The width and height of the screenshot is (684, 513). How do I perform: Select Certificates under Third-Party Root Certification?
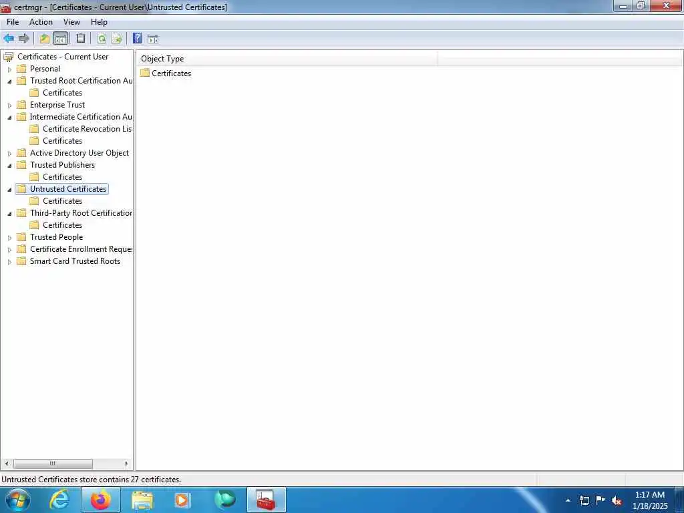coord(62,225)
